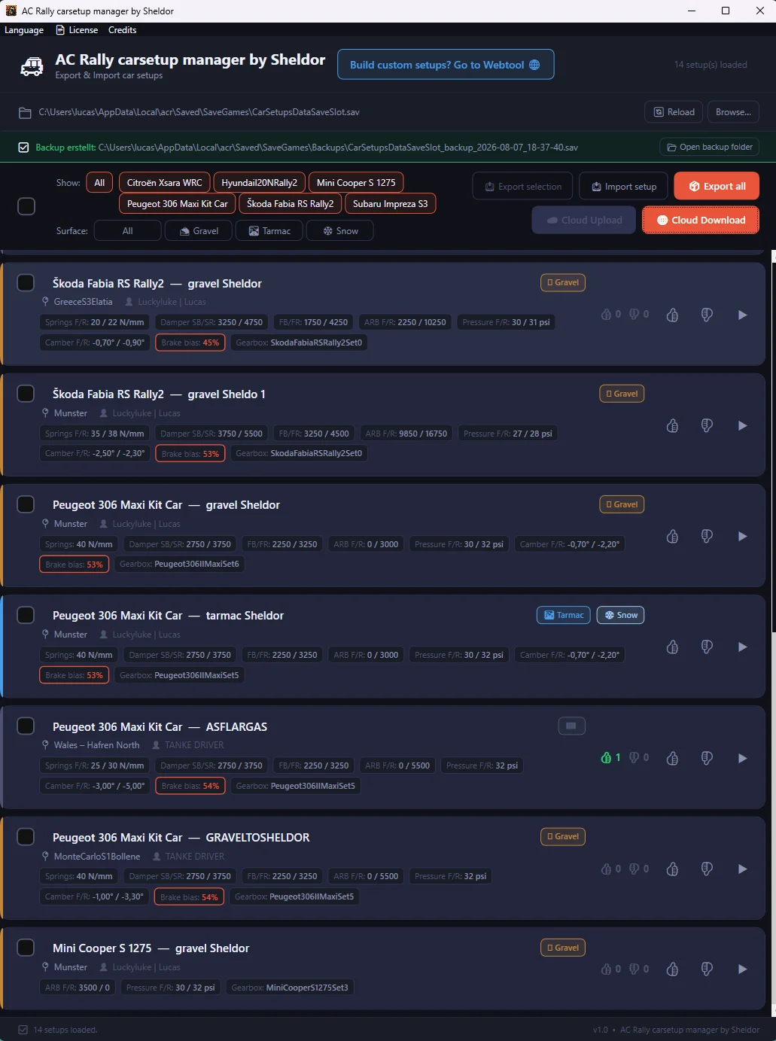The image size is (776, 1041).
Task: Click 'Brake bias: 45%' on Škoda card
Action: point(190,342)
